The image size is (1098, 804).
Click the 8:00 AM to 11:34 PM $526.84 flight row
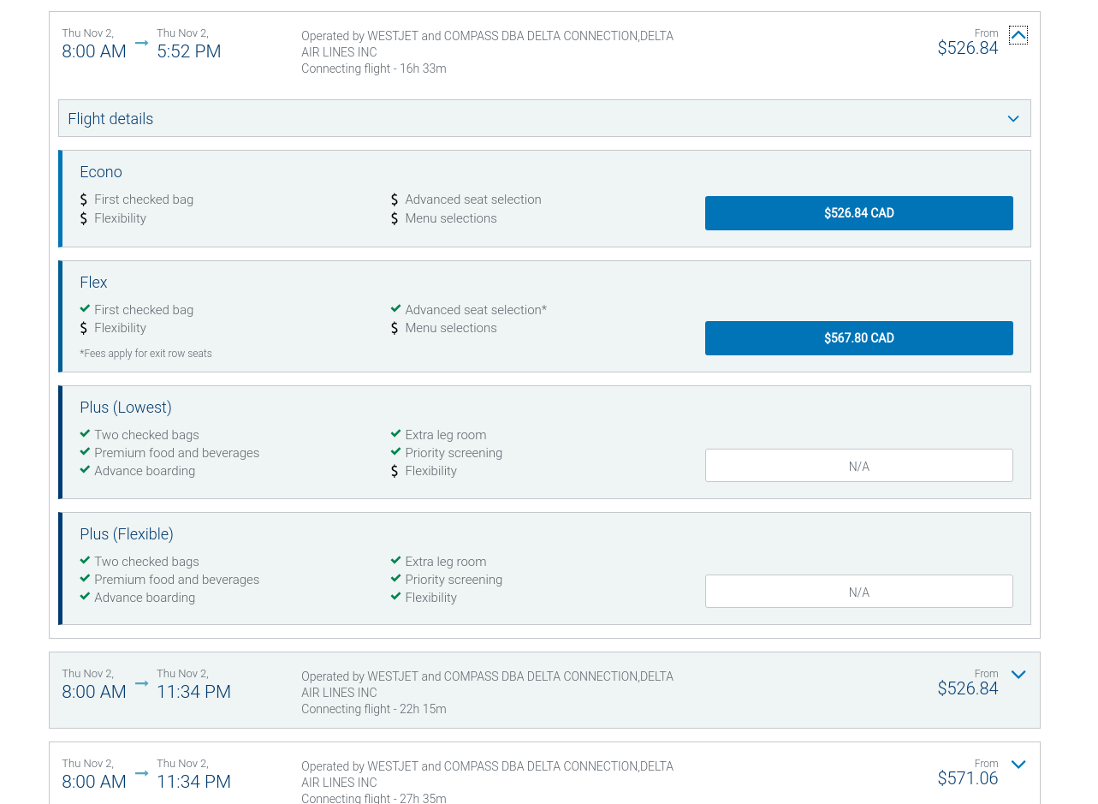(544, 690)
